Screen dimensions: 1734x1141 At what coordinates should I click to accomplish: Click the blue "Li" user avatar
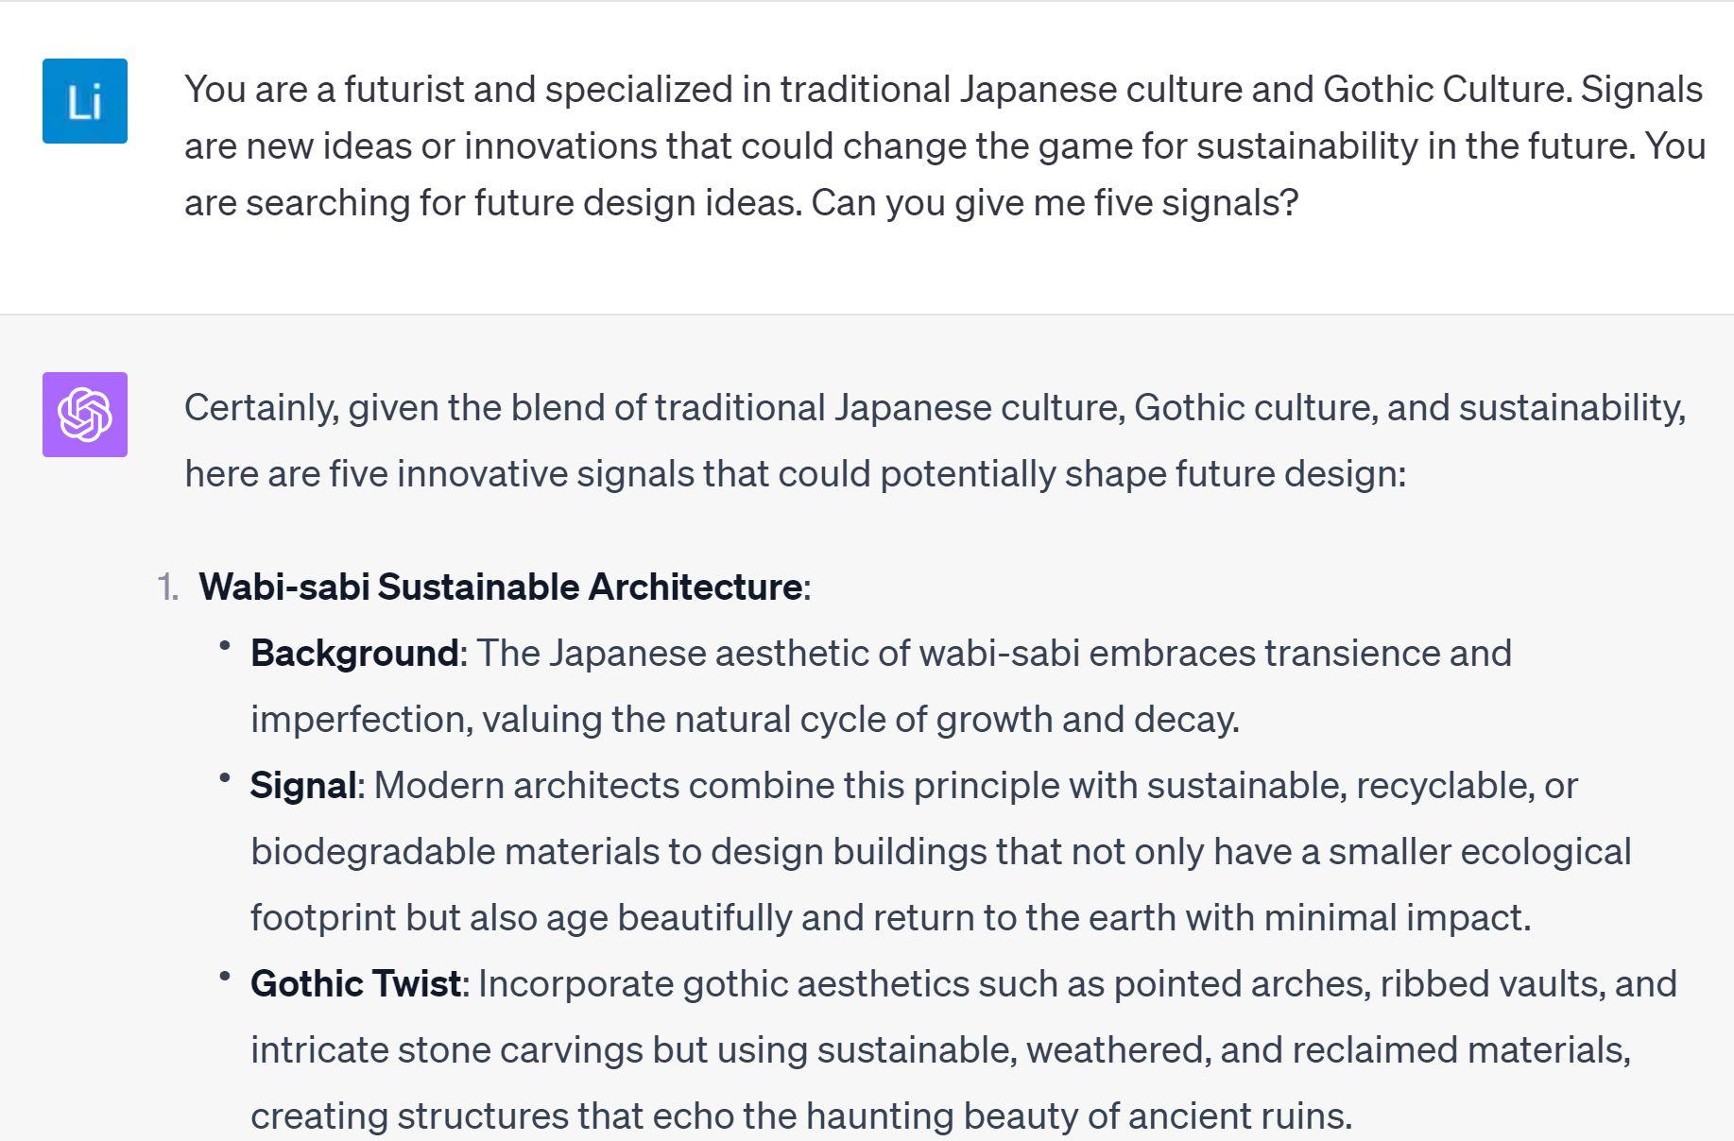[85, 101]
